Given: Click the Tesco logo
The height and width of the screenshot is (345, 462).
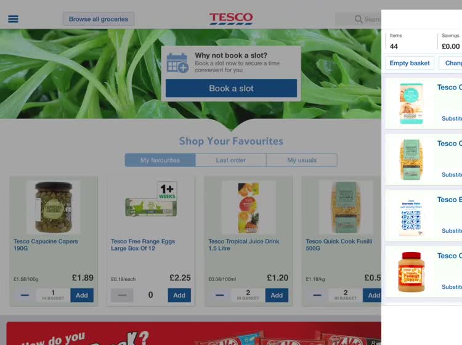Looking at the screenshot, I should tap(231, 18).
